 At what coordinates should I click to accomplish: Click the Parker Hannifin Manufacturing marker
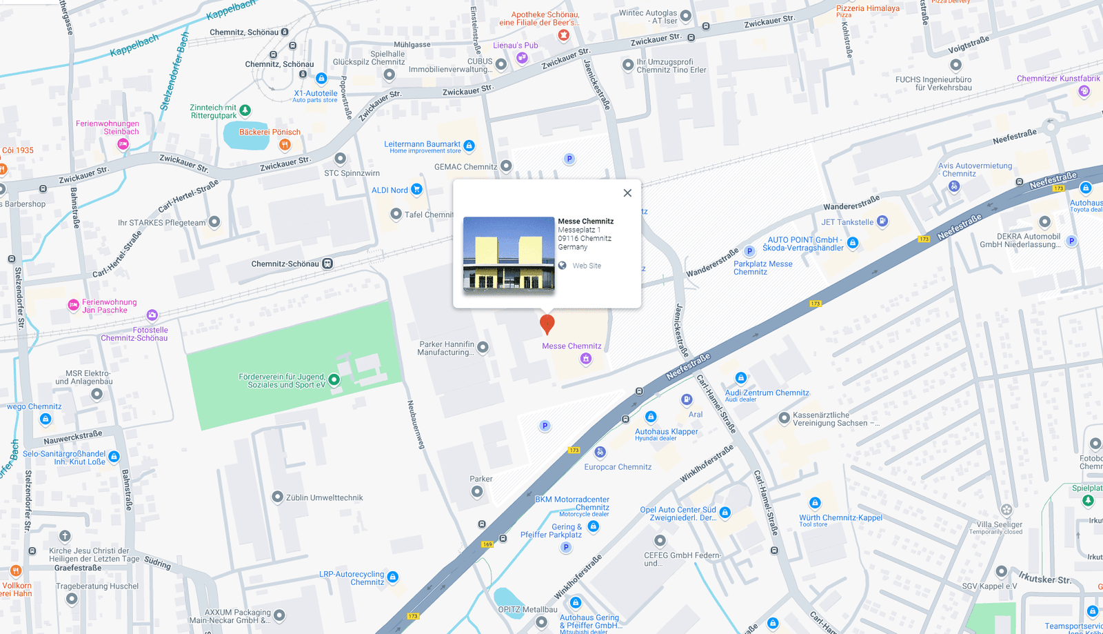click(x=483, y=347)
